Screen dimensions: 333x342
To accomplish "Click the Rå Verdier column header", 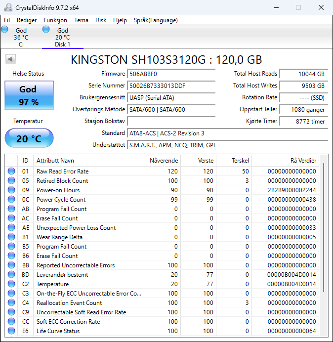I will 285,161.
